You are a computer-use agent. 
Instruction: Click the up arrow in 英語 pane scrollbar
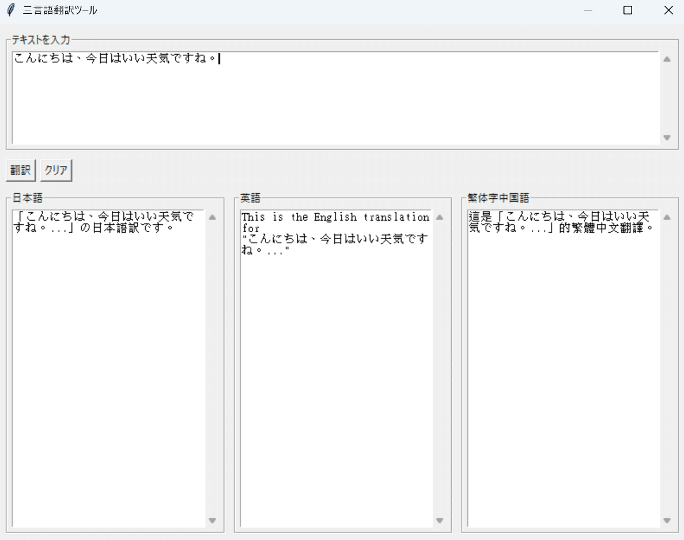pyautogui.click(x=440, y=216)
